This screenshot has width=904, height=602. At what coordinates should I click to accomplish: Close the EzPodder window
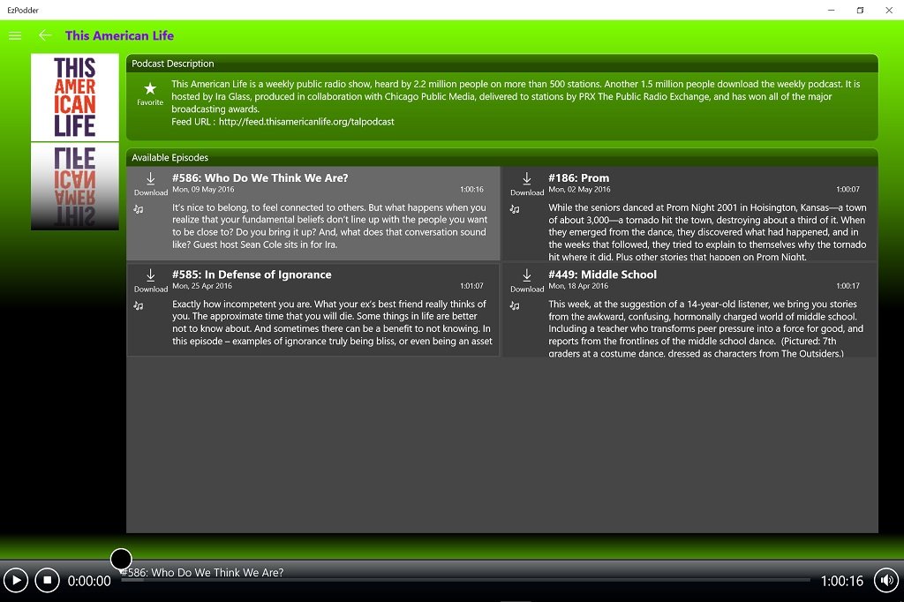coord(889,10)
